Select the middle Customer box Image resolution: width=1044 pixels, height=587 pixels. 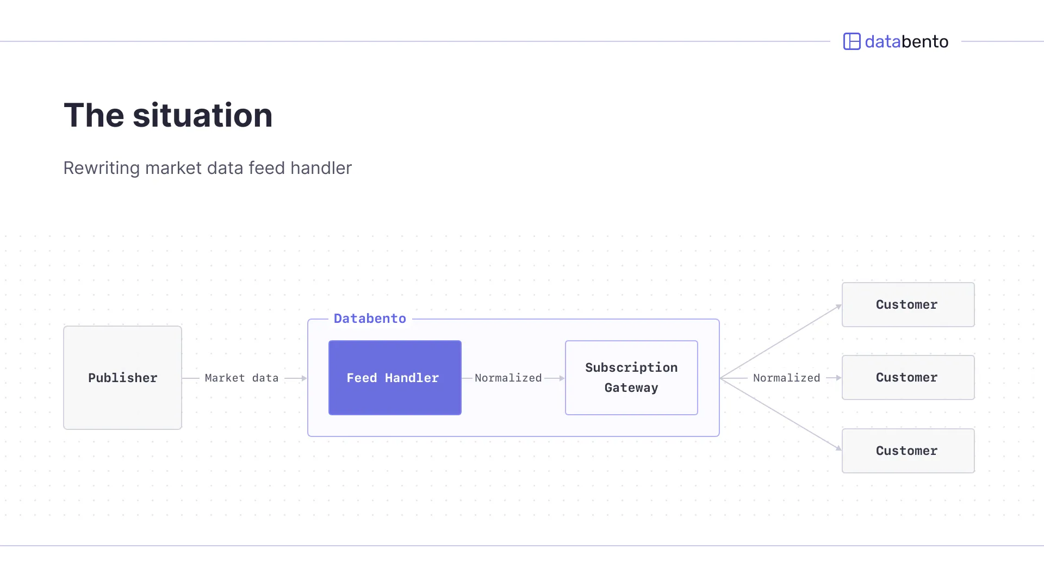point(908,378)
